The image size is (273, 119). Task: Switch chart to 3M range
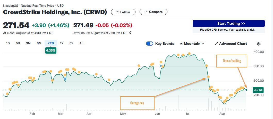point(28,43)
